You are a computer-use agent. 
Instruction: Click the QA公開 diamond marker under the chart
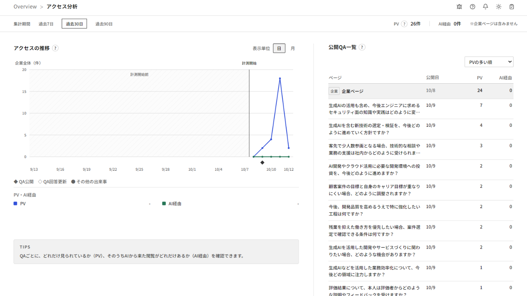click(262, 163)
